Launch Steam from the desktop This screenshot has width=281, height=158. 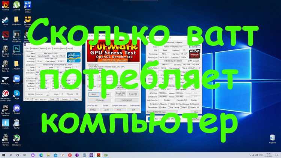point(5,21)
